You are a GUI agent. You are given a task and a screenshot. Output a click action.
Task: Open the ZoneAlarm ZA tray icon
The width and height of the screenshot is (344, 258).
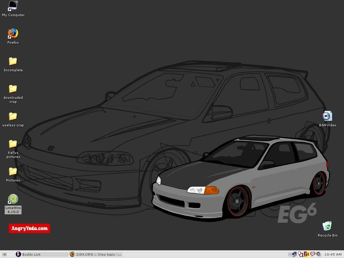click(x=306, y=254)
